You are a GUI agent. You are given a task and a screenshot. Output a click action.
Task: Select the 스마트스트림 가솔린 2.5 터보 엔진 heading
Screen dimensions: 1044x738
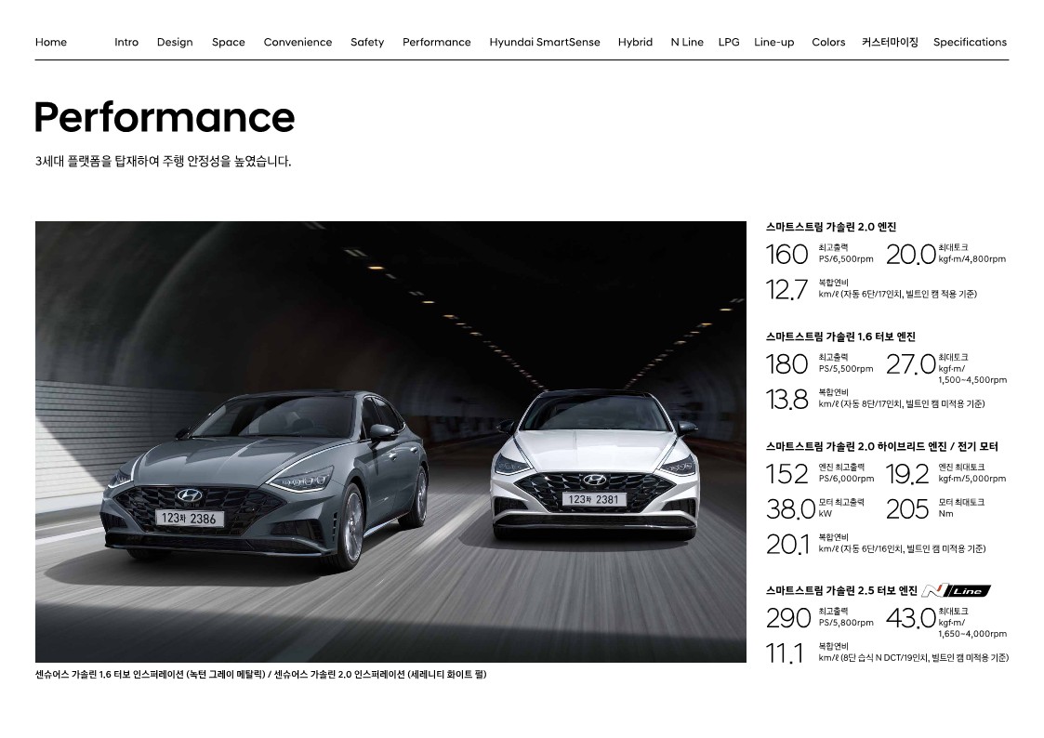click(841, 590)
